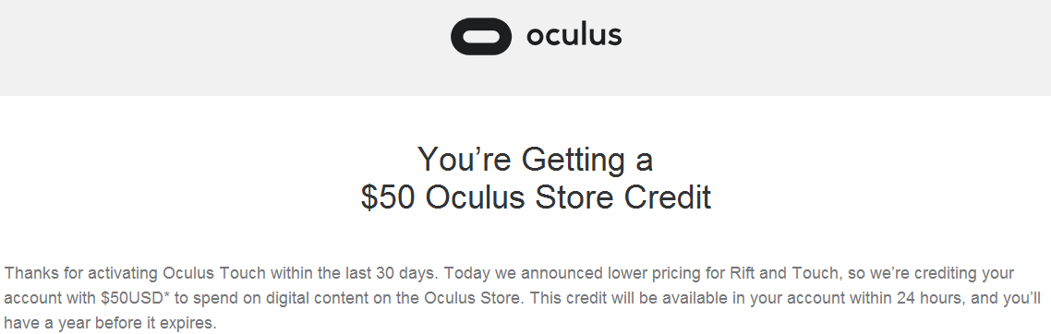Screen dimensions: 1051x334
Task: Select the "You're Getting a" heading line
Action: 535,160
